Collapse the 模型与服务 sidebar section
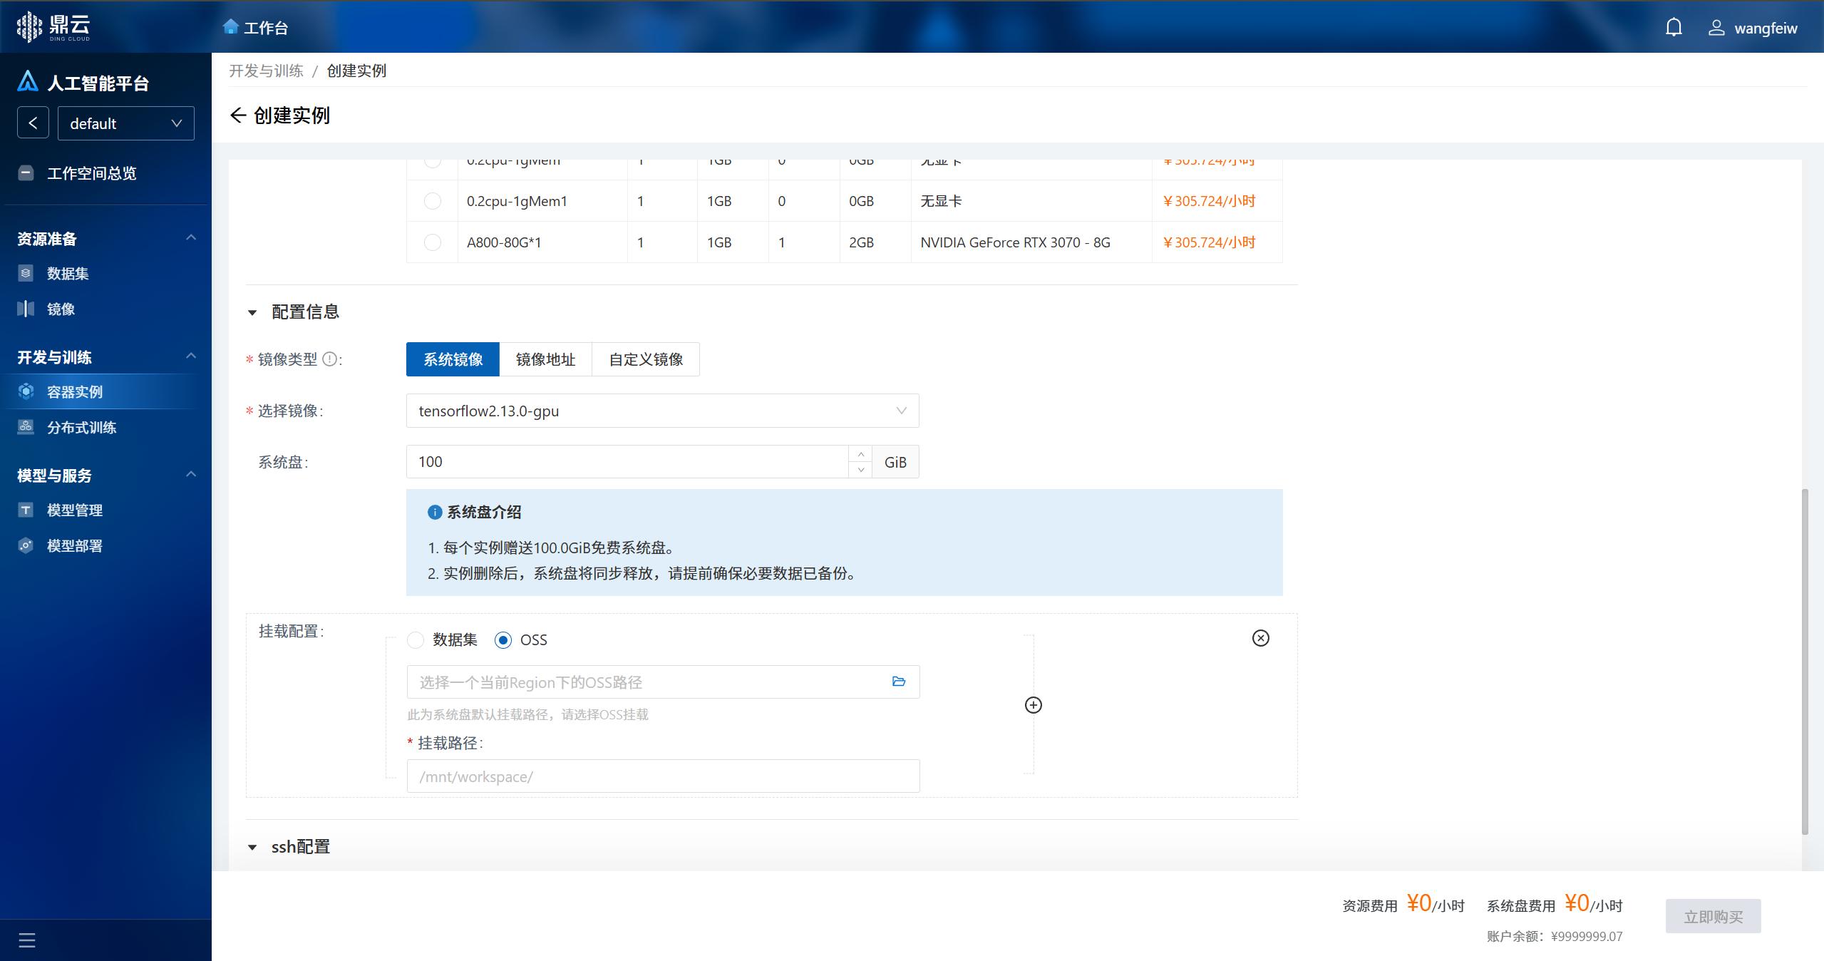Image resolution: width=1824 pixels, height=961 pixels. (x=191, y=474)
